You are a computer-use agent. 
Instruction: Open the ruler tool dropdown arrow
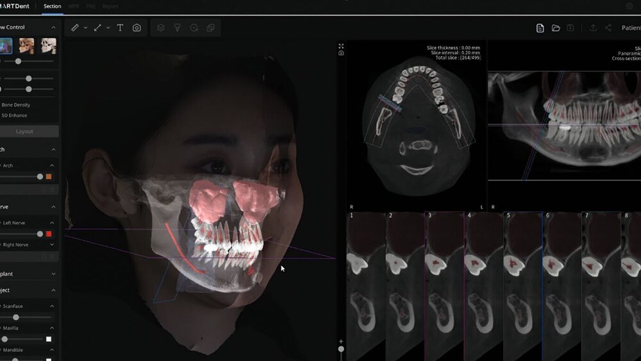click(85, 28)
